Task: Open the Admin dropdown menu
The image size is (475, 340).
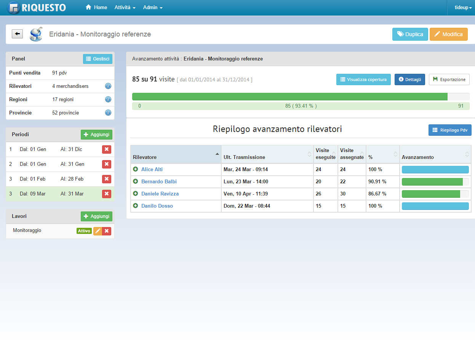Action: pyautogui.click(x=153, y=8)
